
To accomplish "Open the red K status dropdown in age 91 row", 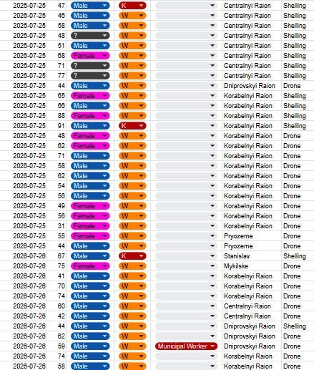I will [132, 126].
